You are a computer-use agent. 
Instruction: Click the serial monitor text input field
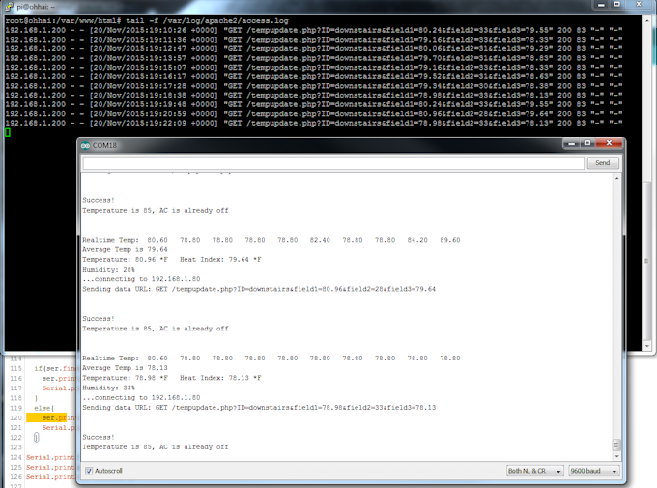point(333,163)
